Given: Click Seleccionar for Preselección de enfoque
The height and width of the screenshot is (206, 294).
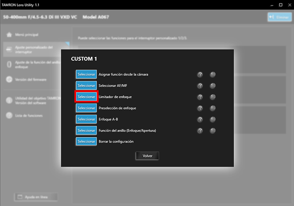Looking at the screenshot, I should click(x=86, y=108).
